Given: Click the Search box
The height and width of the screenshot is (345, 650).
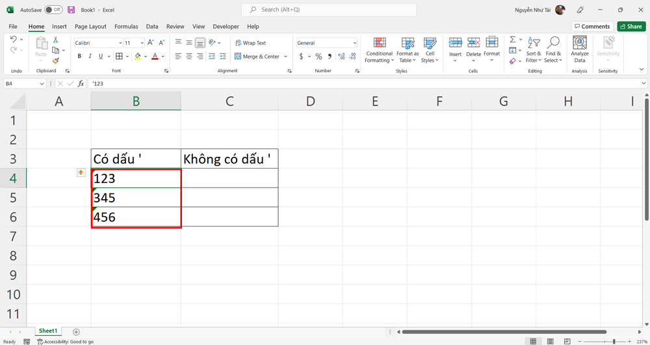Looking at the screenshot, I should 329,10.
